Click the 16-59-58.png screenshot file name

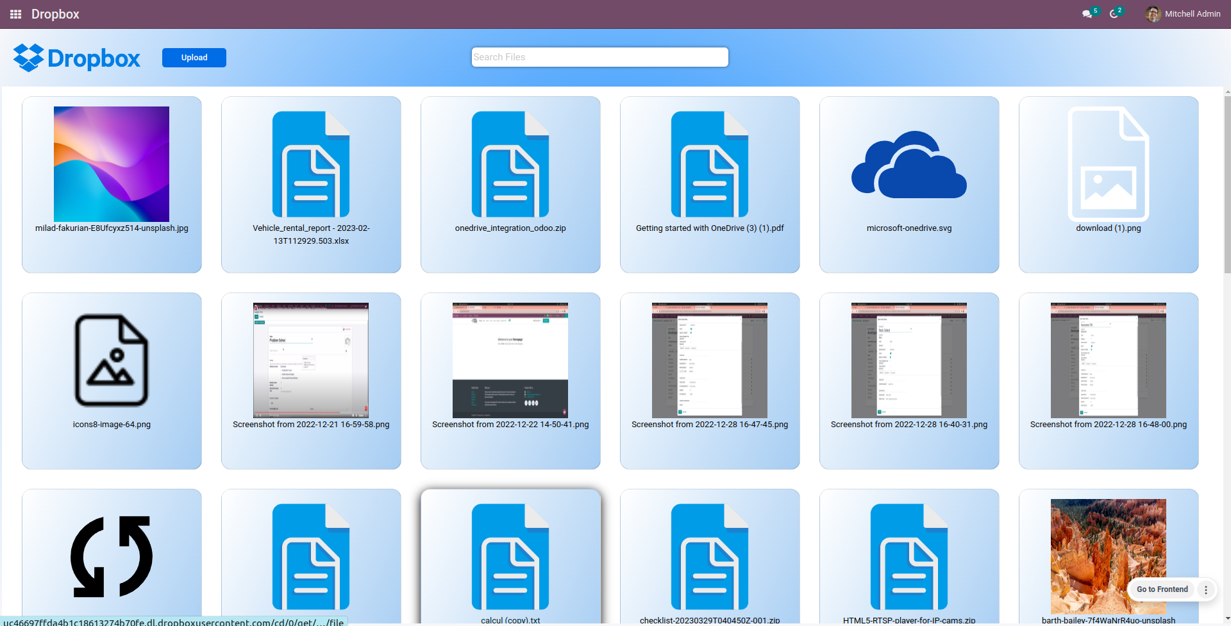click(311, 425)
